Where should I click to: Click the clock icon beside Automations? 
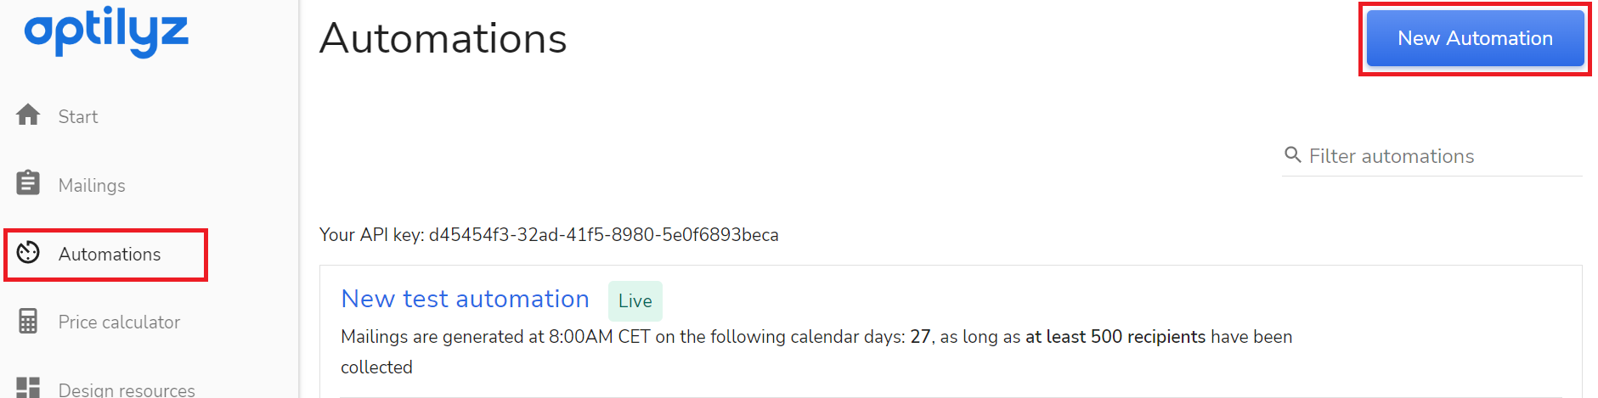[28, 252]
